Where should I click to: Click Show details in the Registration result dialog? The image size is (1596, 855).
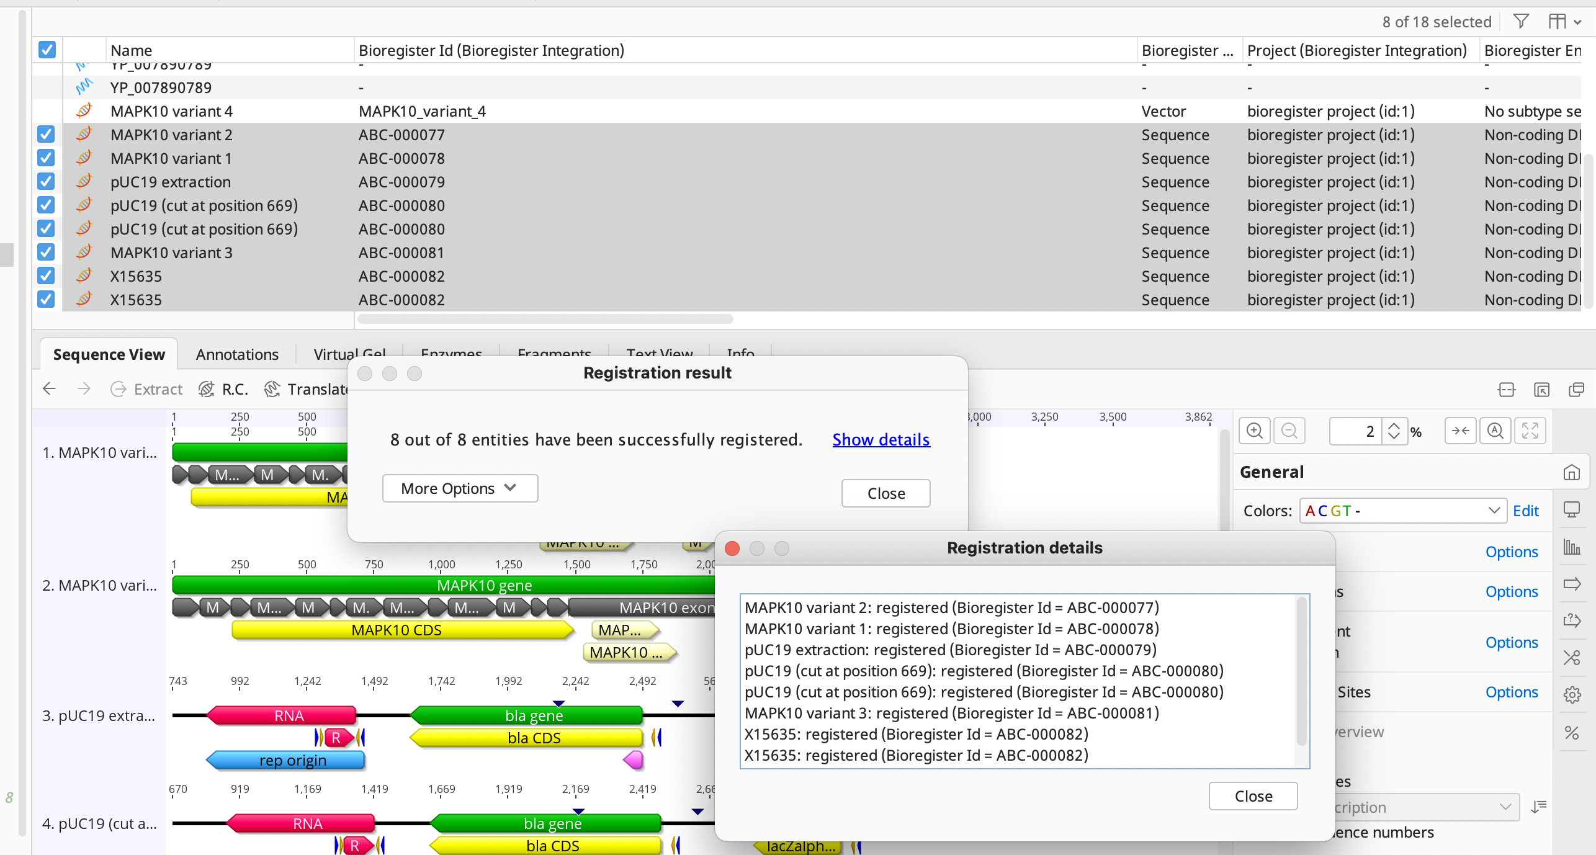coord(881,439)
